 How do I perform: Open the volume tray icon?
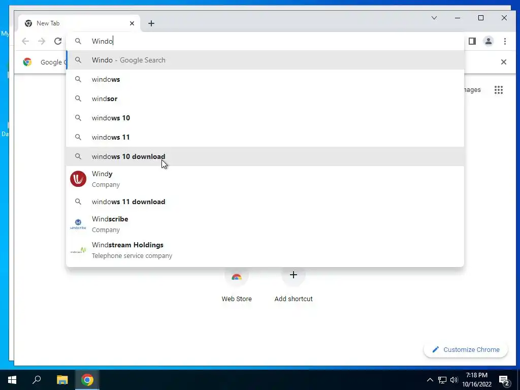[454, 380]
